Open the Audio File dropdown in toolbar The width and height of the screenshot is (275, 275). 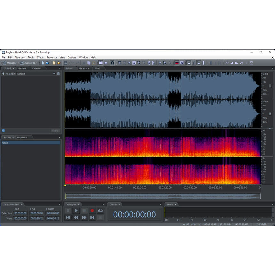pyautogui.click(x=37, y=63)
